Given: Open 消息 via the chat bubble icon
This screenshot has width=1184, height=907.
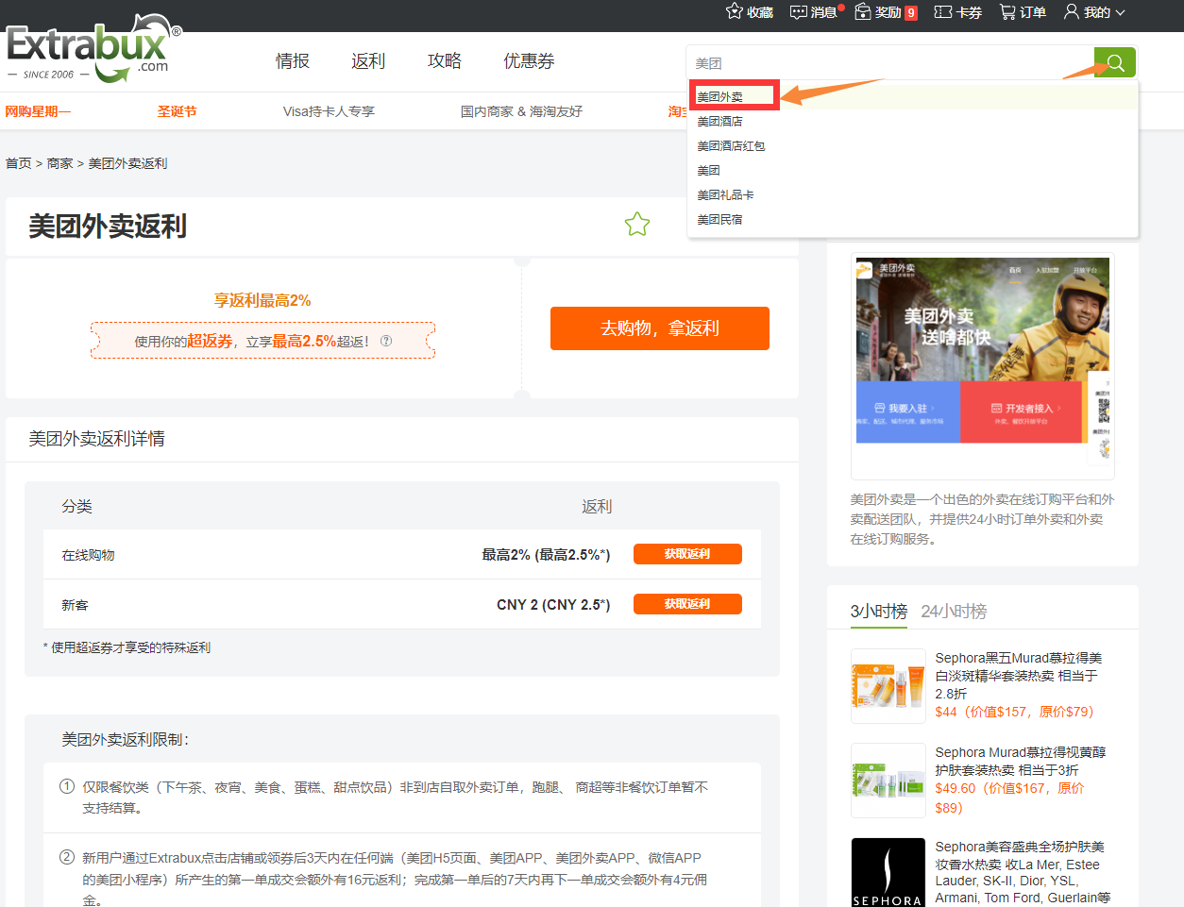Looking at the screenshot, I should tap(797, 11).
